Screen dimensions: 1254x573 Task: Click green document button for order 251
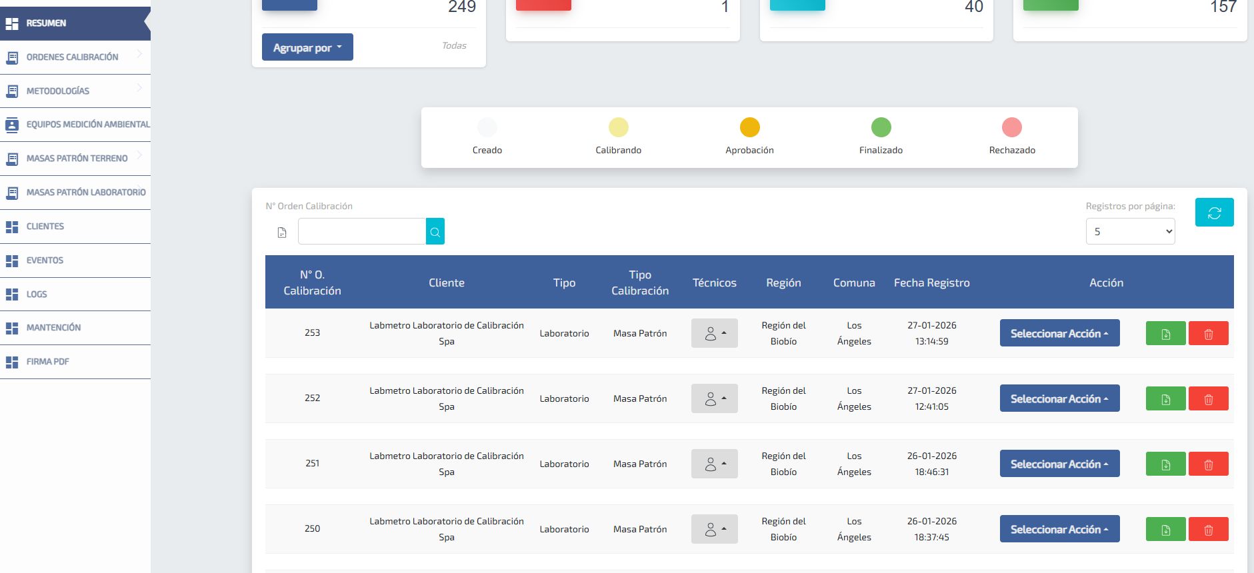coord(1165,464)
